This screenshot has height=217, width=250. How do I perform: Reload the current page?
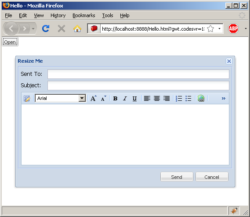pyautogui.click(x=46, y=28)
